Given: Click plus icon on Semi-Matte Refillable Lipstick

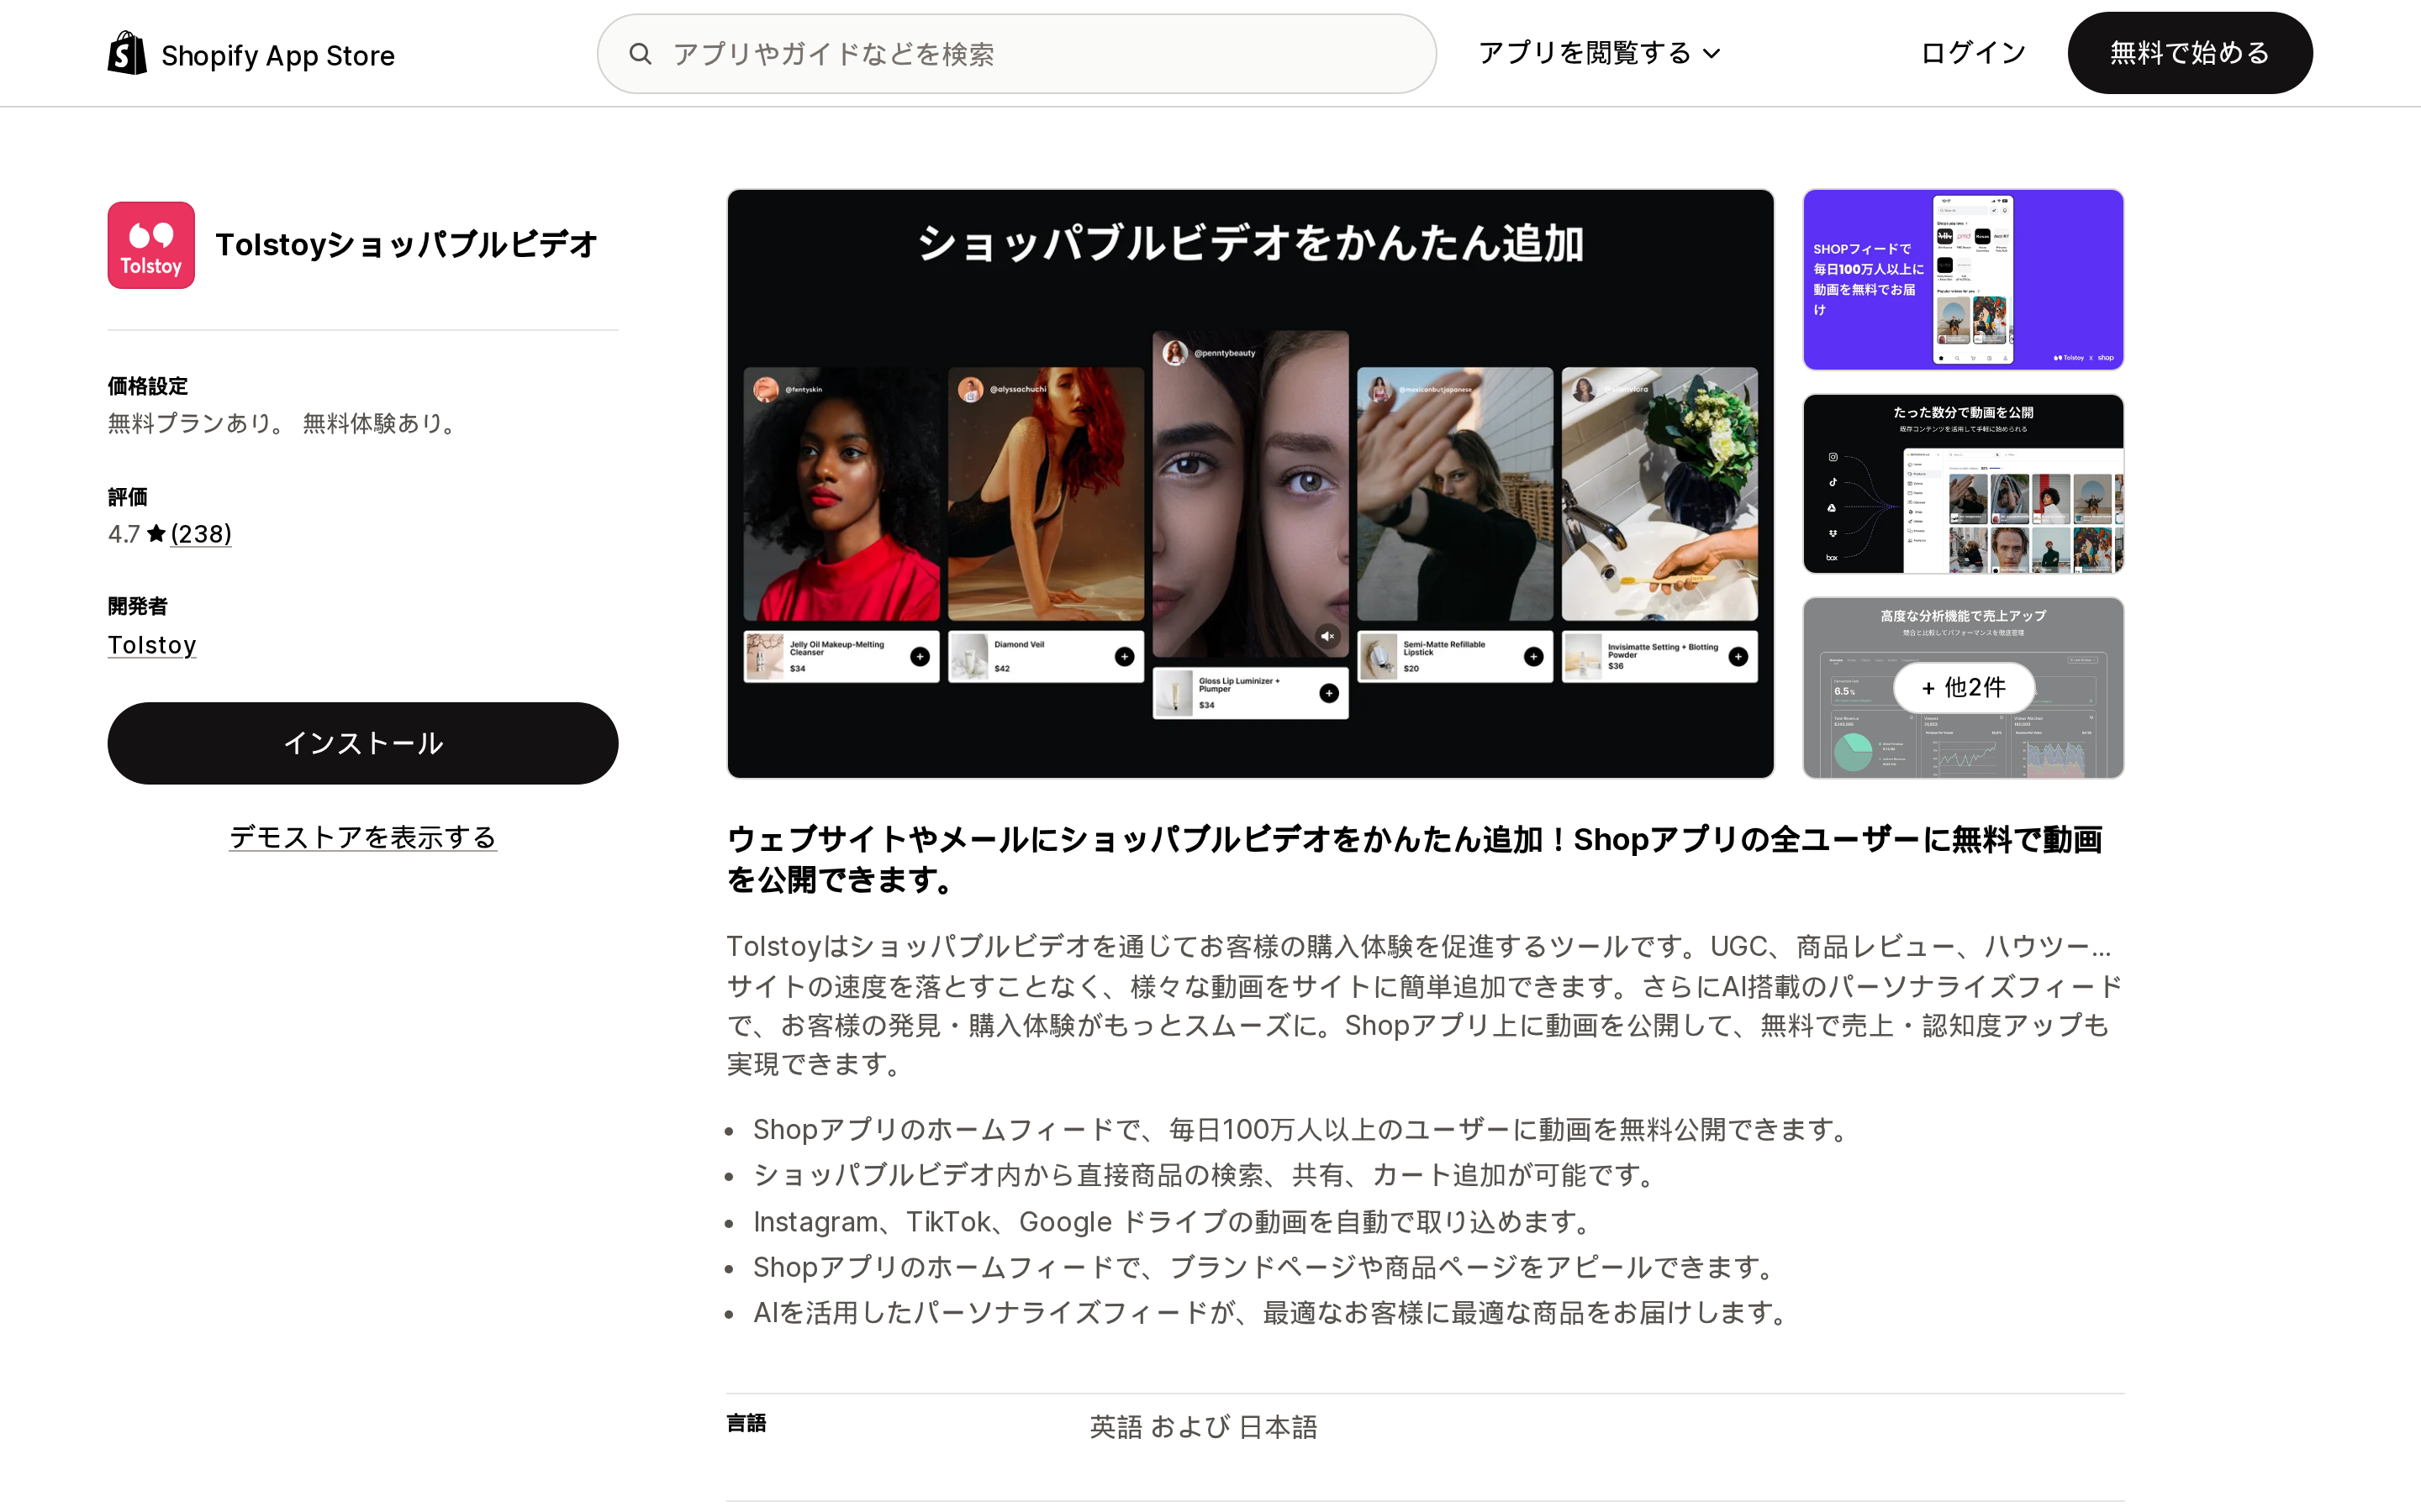Looking at the screenshot, I should 1533,656.
